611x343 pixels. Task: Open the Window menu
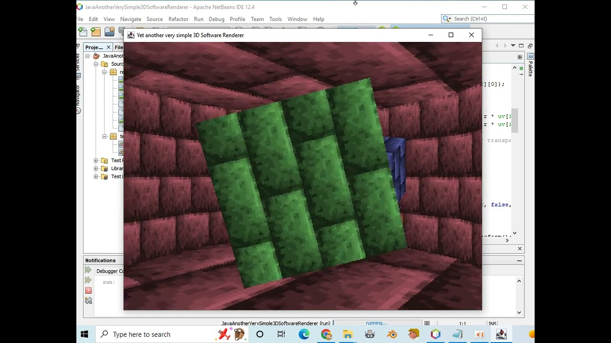297,19
